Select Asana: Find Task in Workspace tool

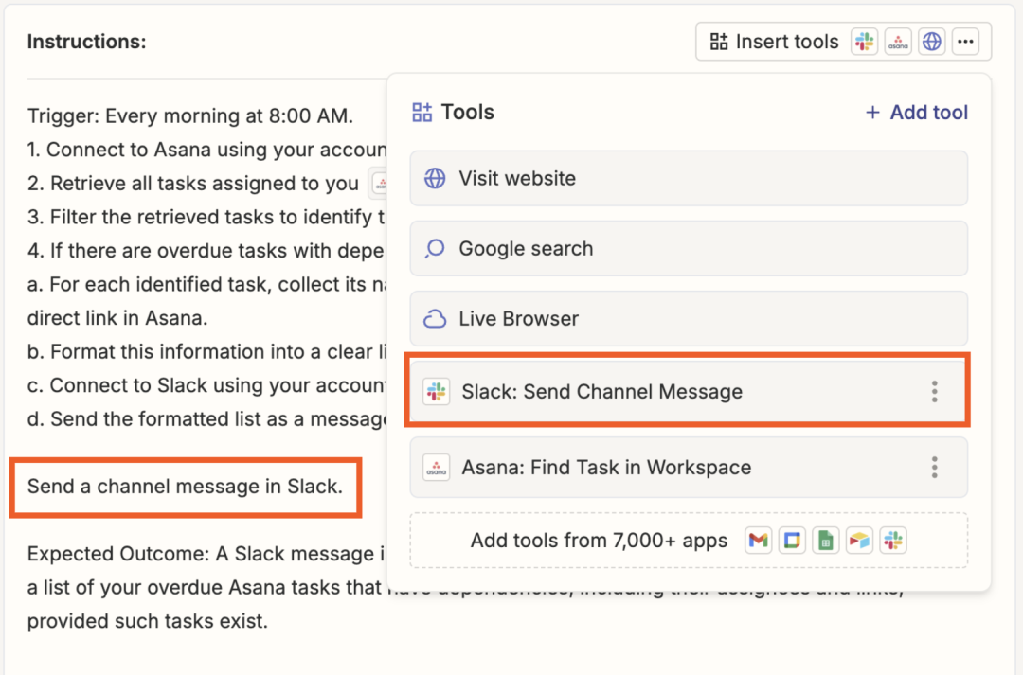pyautogui.click(x=689, y=468)
